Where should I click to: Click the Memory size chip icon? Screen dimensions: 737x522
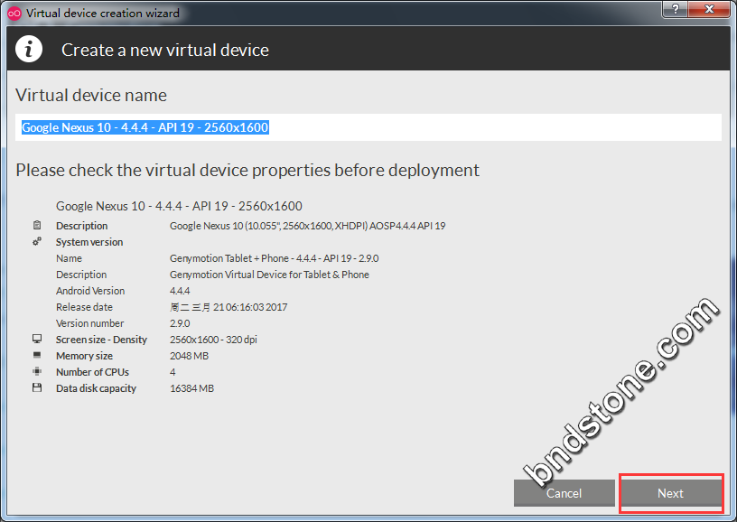[37, 356]
